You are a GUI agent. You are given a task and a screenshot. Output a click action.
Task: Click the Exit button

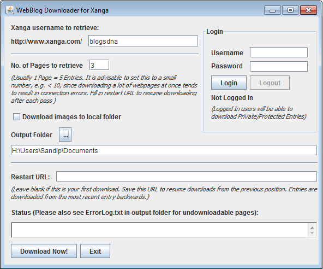[95, 251]
